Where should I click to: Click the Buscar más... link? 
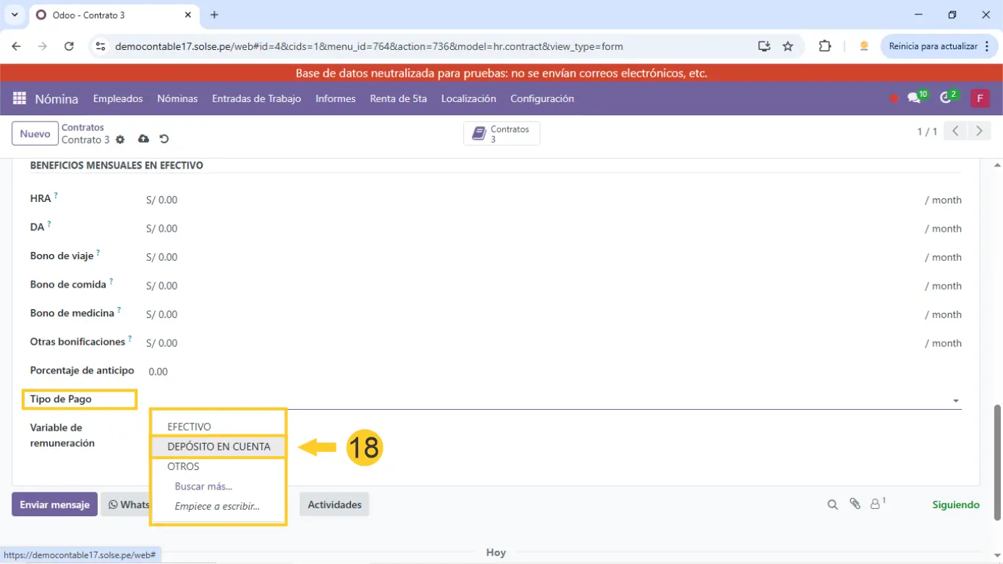tap(203, 487)
